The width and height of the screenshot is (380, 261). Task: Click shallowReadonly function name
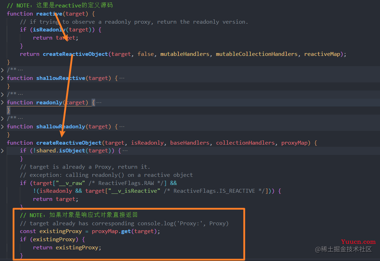click(x=61, y=127)
